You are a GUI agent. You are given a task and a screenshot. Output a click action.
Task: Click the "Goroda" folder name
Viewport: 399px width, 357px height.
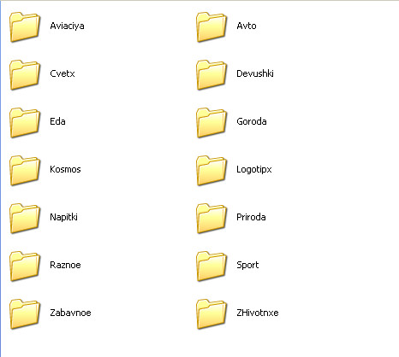[252, 121]
